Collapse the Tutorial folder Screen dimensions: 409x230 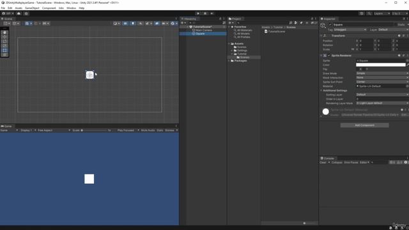point(232,54)
